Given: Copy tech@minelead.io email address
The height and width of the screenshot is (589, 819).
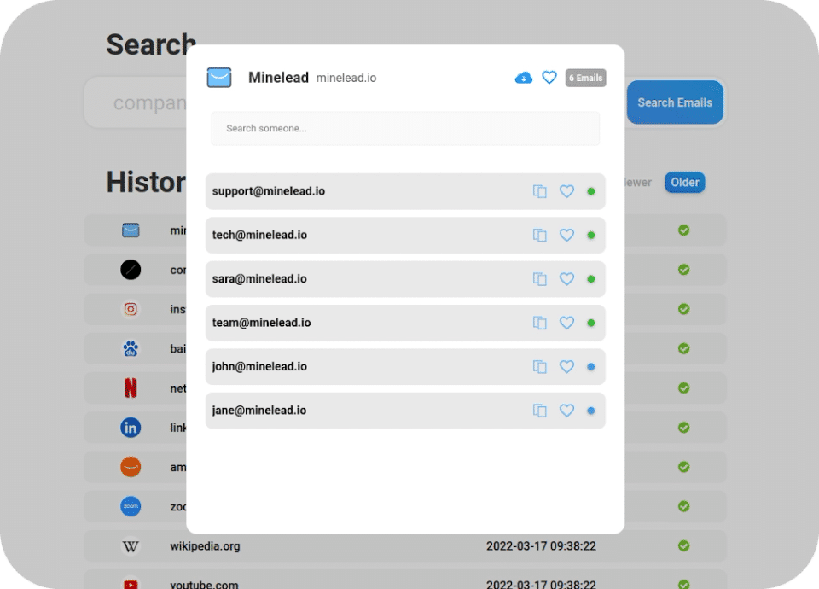Looking at the screenshot, I should click(x=539, y=235).
